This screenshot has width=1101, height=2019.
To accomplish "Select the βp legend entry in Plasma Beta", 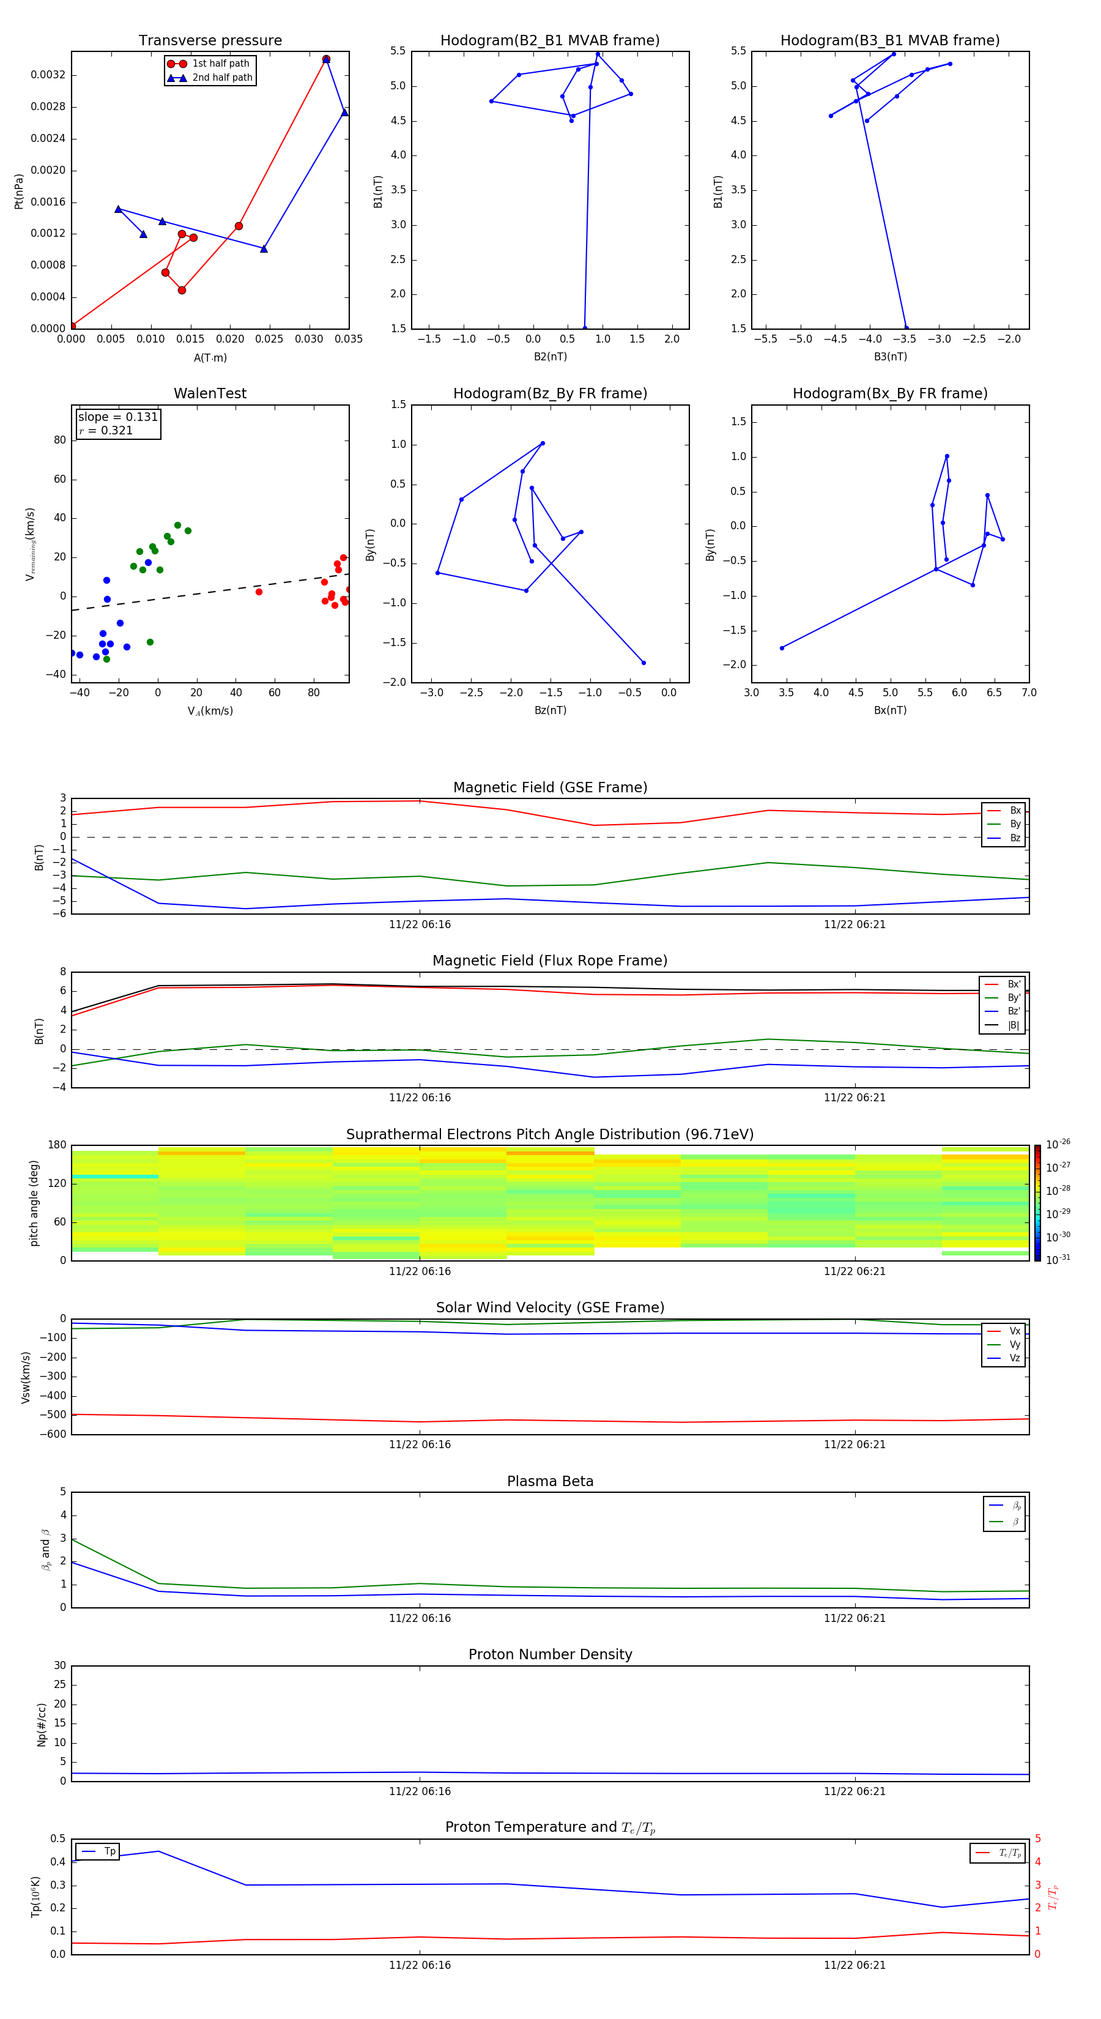I will (x=1004, y=1506).
